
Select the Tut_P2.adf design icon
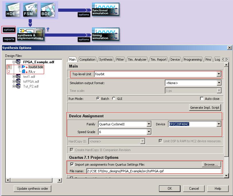pyautogui.click(x=18, y=86)
